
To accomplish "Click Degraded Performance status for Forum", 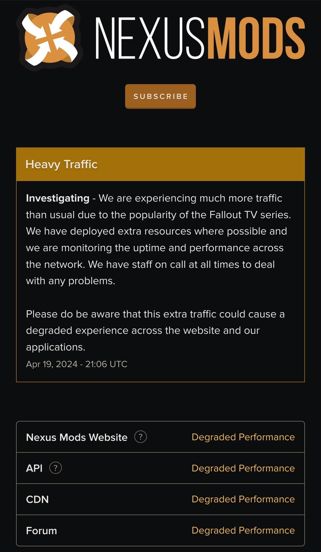I will click(243, 530).
